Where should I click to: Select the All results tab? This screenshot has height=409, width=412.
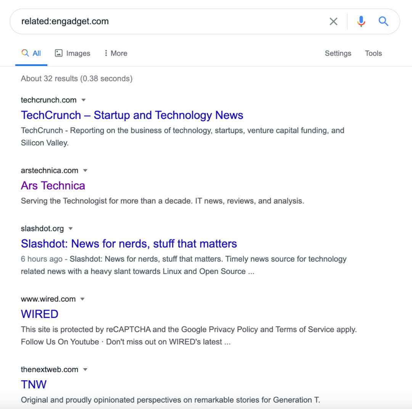(31, 53)
